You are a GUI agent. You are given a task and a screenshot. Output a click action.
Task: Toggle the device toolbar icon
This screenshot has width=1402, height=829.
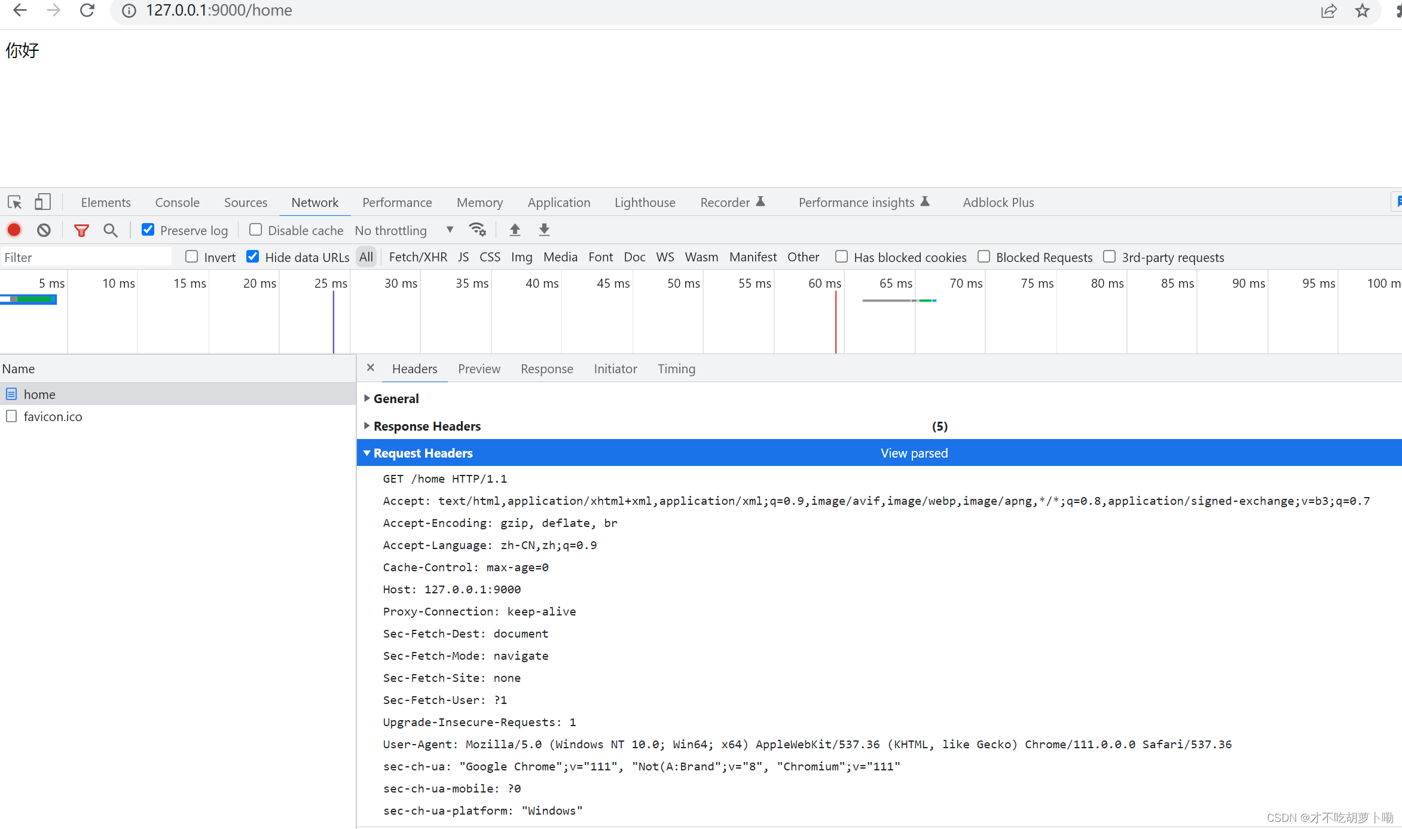[42, 202]
